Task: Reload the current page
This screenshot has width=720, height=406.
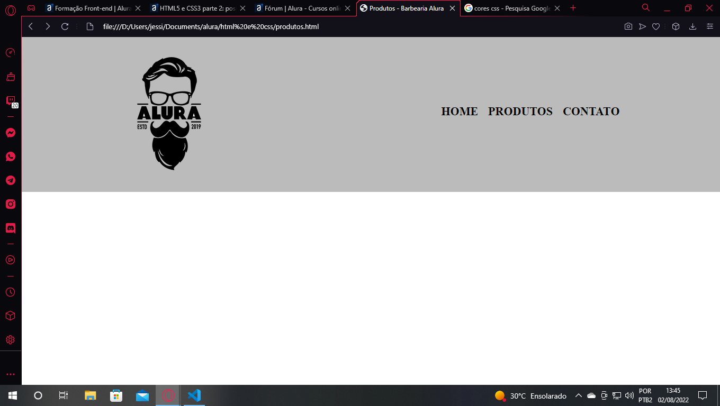Action: pyautogui.click(x=65, y=26)
